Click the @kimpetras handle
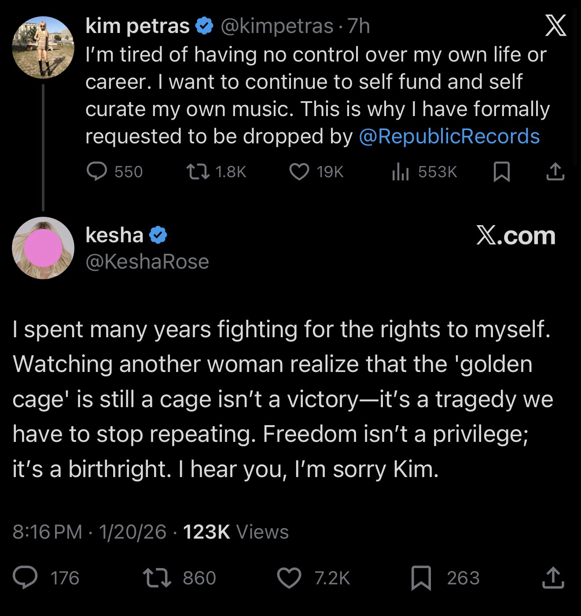 [276, 26]
